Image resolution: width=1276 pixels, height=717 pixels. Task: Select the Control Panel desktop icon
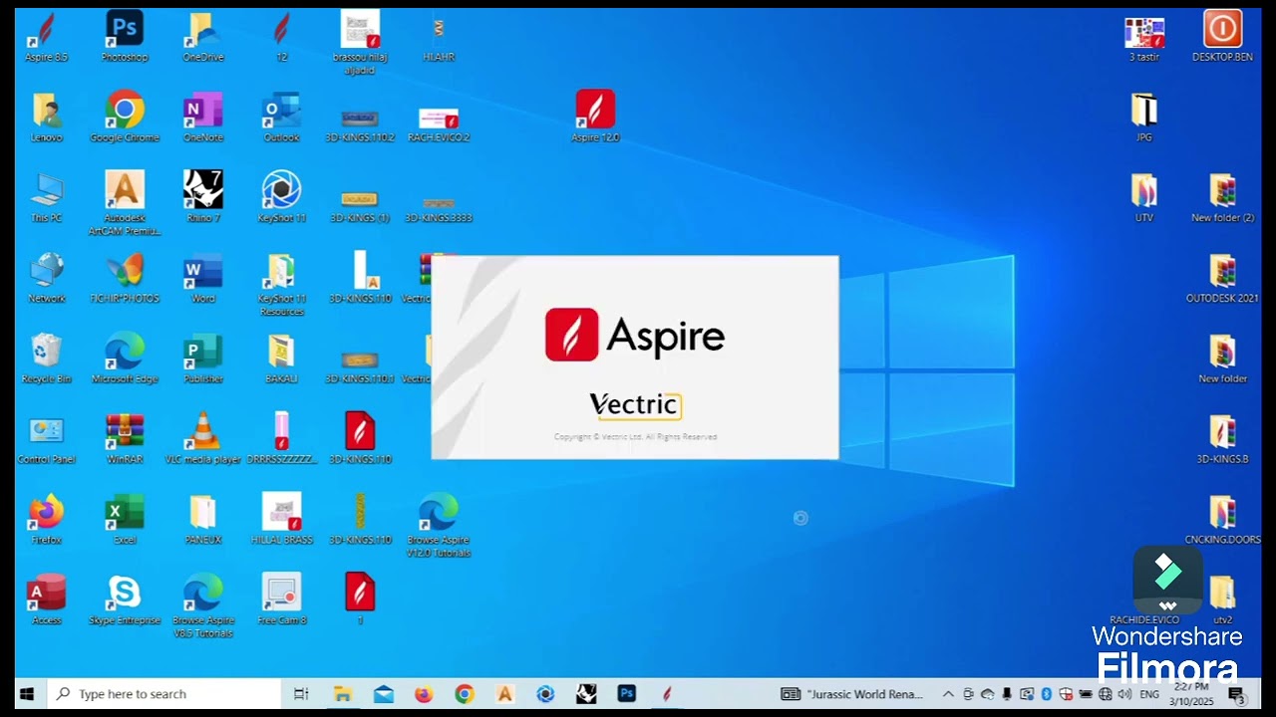[46, 440]
